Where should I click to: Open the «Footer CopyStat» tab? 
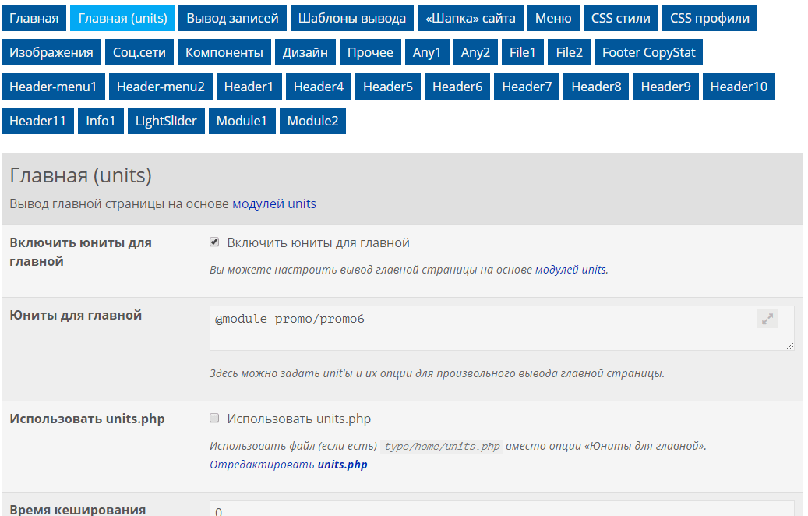coord(649,52)
